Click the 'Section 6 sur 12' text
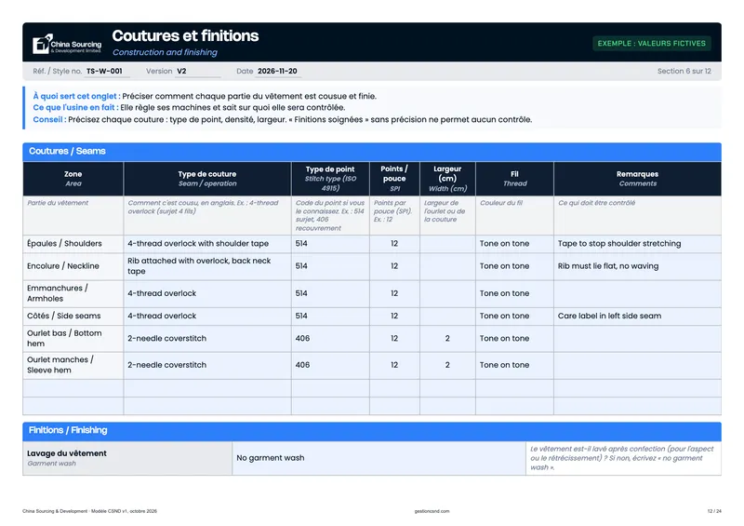Screen dimensions: 744x526 pos(684,72)
